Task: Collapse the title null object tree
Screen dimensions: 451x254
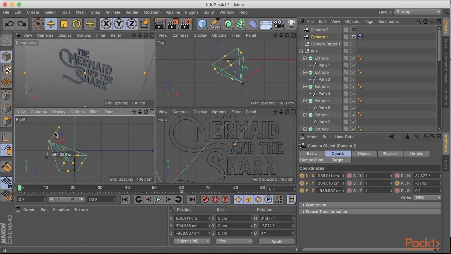Action: (x=301, y=51)
